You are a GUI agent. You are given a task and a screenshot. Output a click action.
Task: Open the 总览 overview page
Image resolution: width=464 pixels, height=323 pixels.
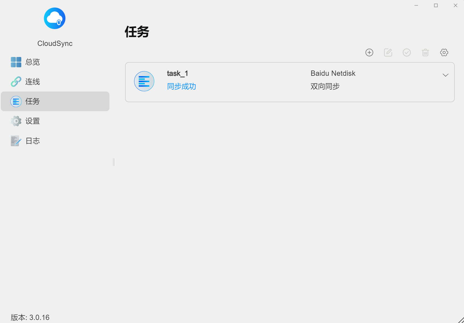[x=32, y=62]
